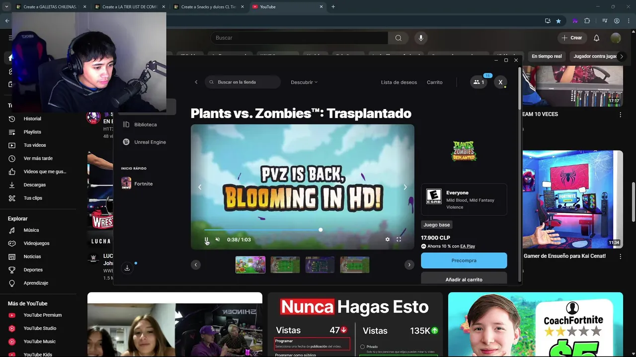Open the Carrito page
636x357 pixels.
point(435,82)
